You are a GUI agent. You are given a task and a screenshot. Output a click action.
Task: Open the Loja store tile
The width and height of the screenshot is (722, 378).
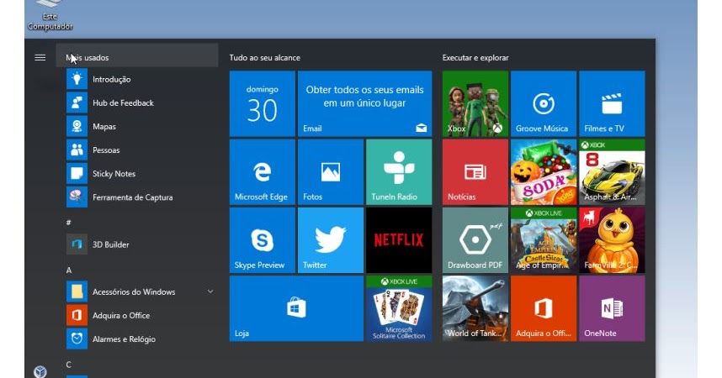tap(296, 308)
